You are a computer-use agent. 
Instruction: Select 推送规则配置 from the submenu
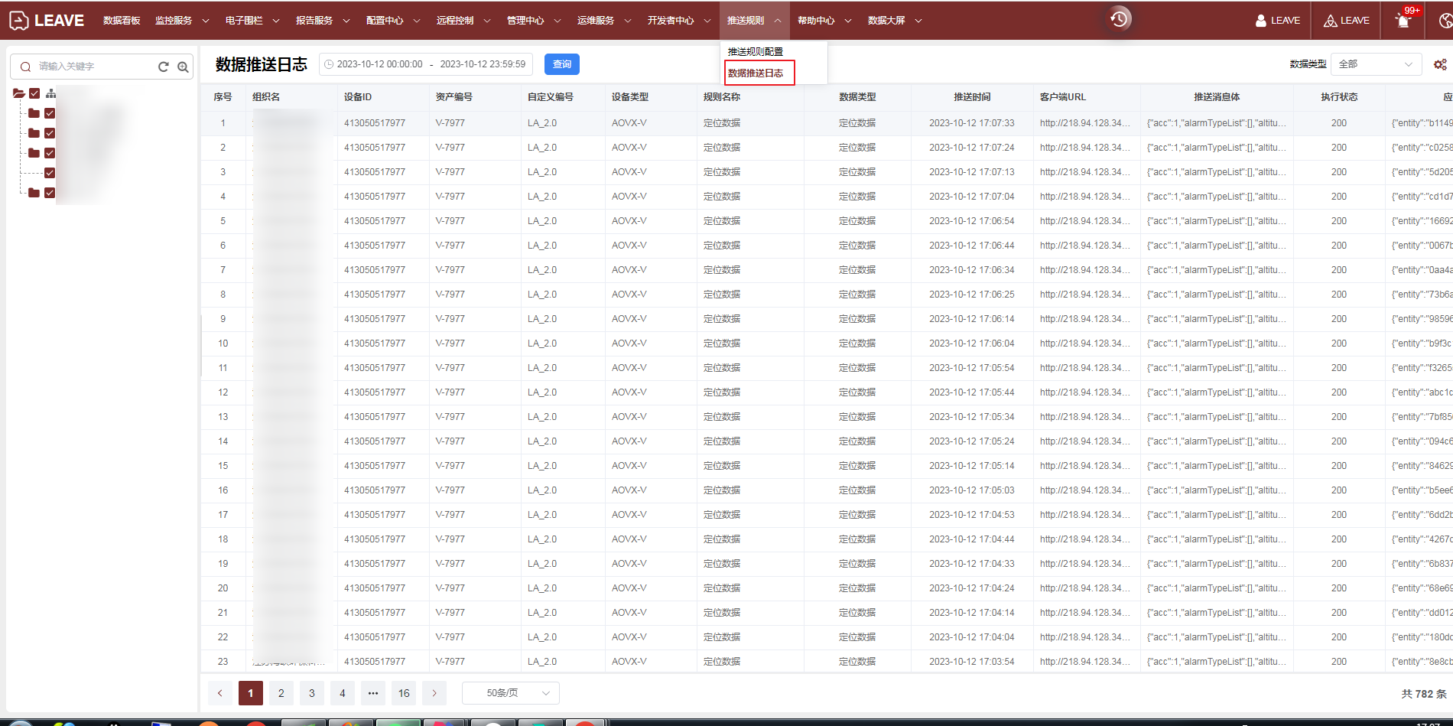click(x=755, y=51)
